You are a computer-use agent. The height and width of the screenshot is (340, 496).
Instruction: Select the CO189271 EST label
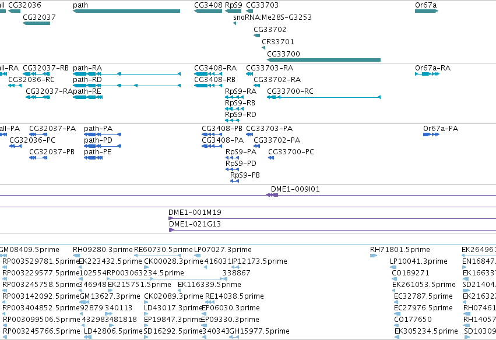[x=410, y=273]
